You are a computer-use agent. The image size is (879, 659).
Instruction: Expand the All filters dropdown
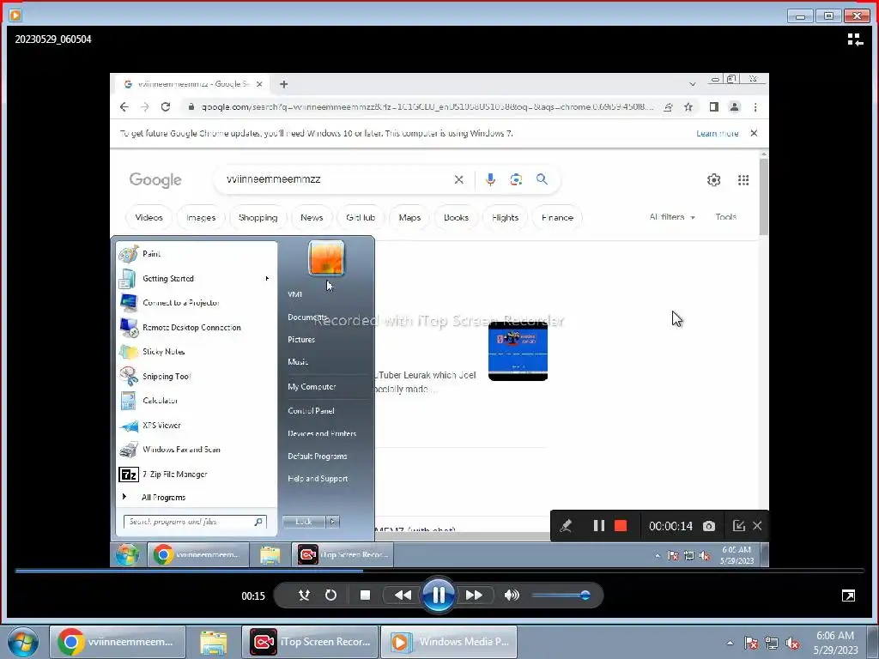672,217
